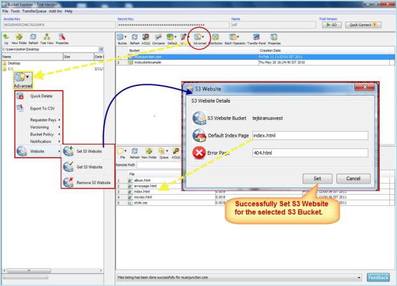Click the GO connect button
The height and width of the screenshot is (286, 397).
[x=331, y=25]
